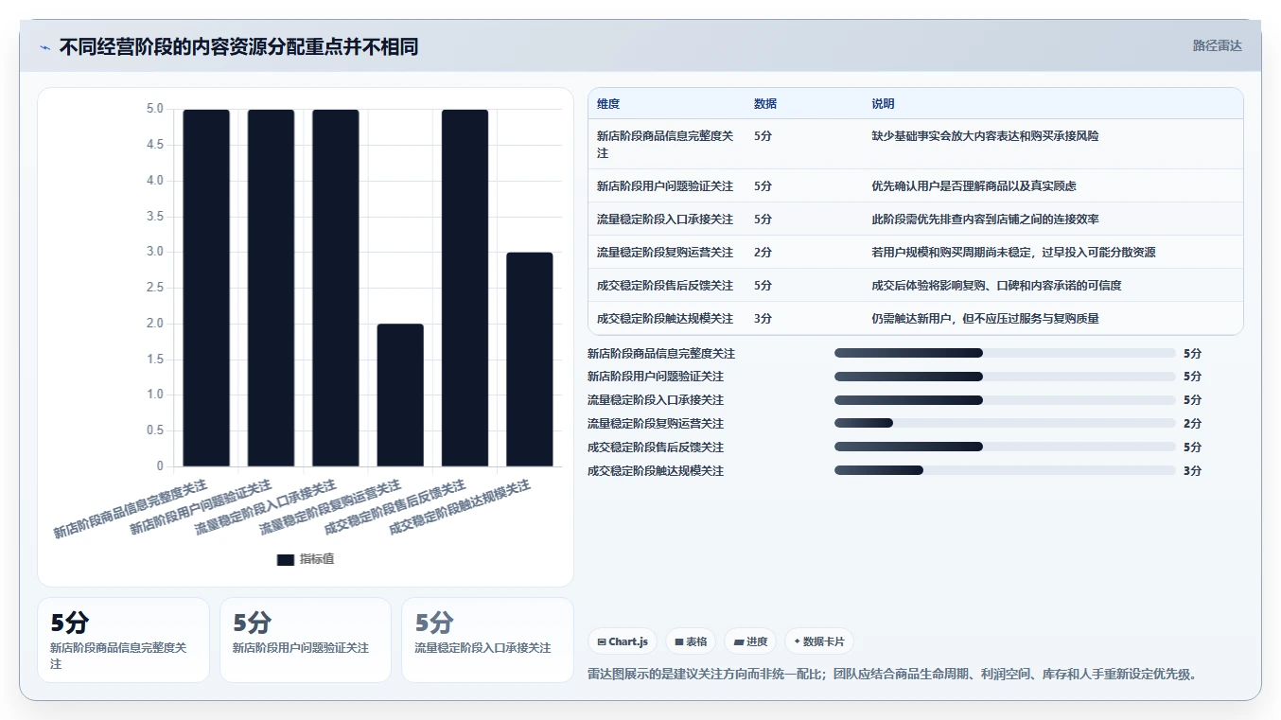Image resolution: width=1281 pixels, height=720 pixels.
Task: Click the chart bar for 流量稳定阶段复购运营关注
Action: click(x=400, y=395)
